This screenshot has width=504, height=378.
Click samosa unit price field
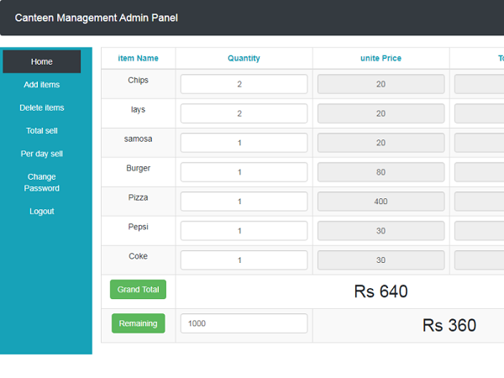click(381, 143)
